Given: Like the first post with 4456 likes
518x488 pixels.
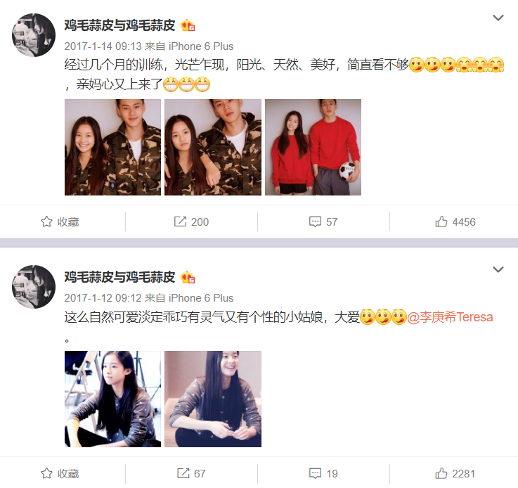Looking at the screenshot, I should pyautogui.click(x=441, y=221).
